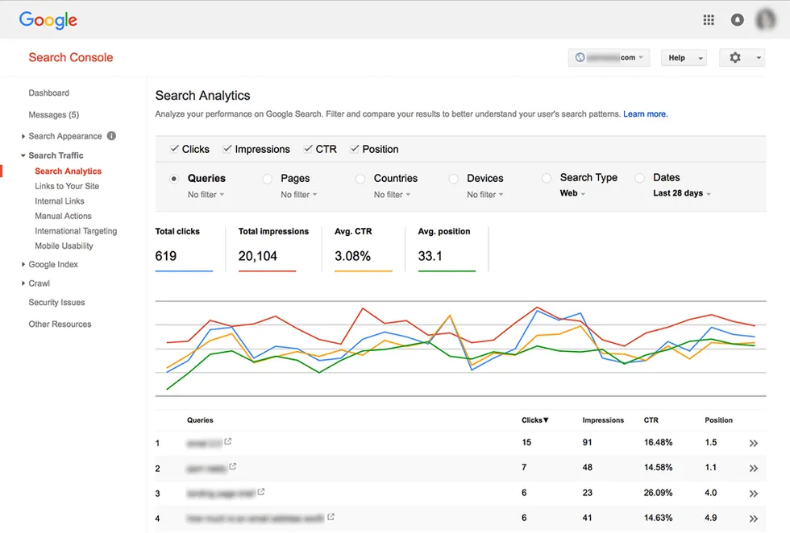
Task: Open the notifications bell icon
Action: [737, 20]
